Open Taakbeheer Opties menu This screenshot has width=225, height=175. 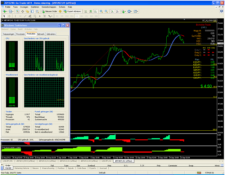13,29
